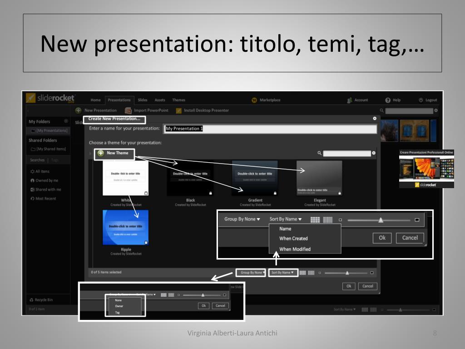
Task: Click Ok at the dialog's lower edge
Action: tap(349, 286)
